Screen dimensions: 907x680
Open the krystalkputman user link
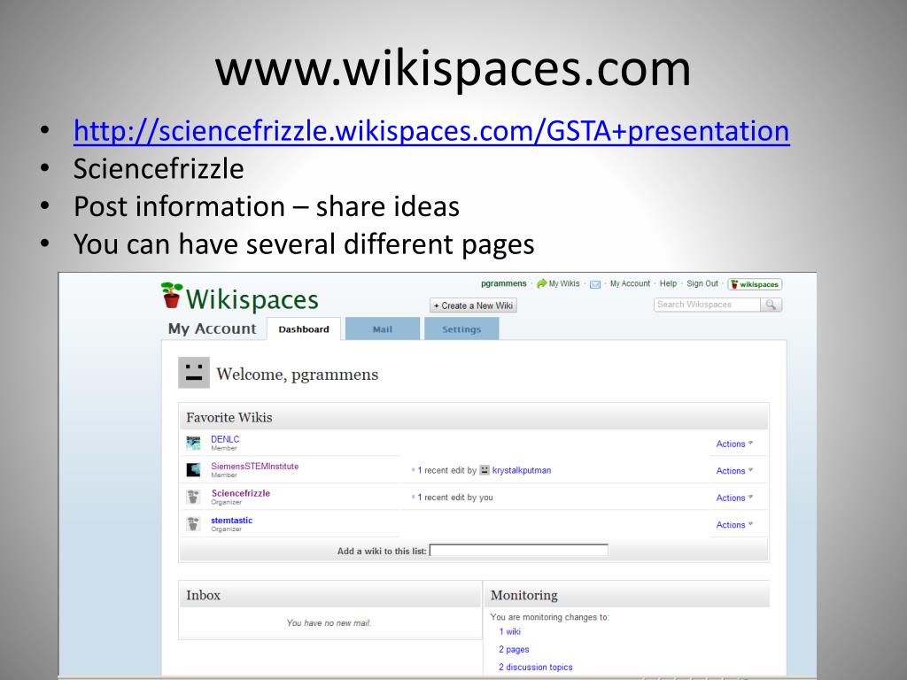(x=521, y=470)
